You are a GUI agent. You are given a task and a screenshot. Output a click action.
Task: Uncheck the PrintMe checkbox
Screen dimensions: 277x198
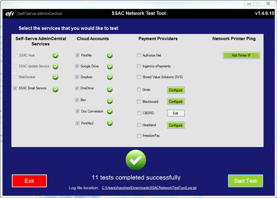77,55
